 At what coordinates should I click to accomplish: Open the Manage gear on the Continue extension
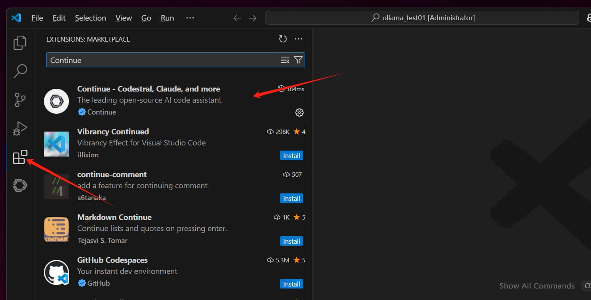[x=299, y=113]
